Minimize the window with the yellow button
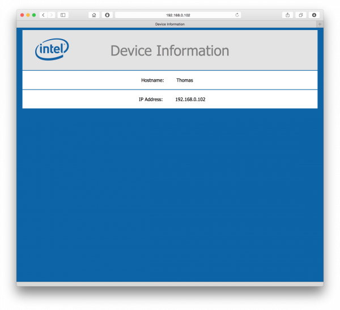The width and height of the screenshot is (340, 310). click(28, 15)
